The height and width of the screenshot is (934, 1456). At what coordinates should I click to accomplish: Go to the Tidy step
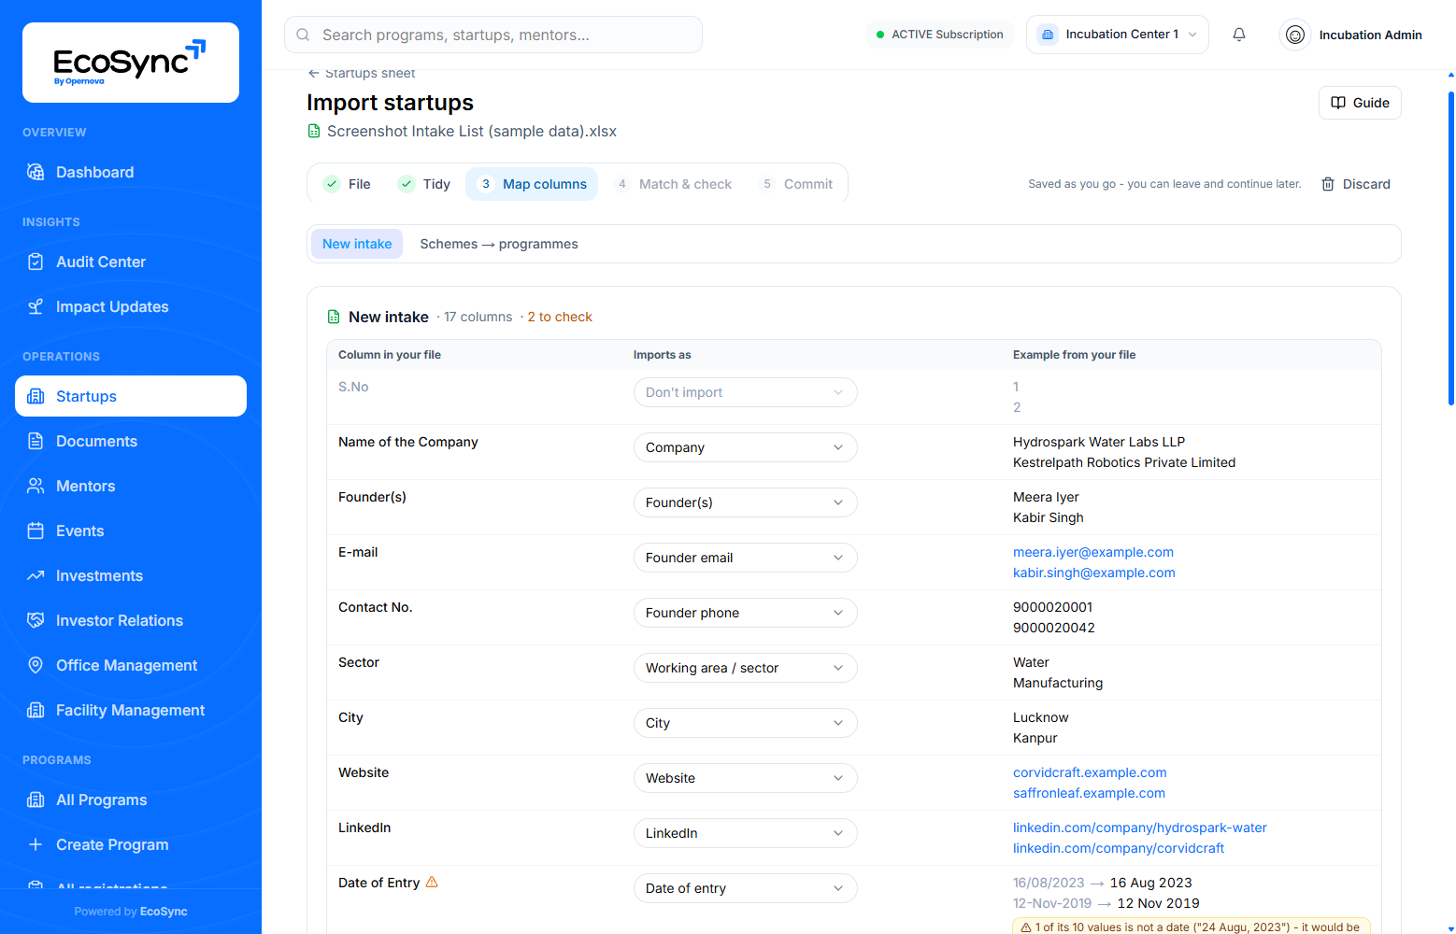pos(424,184)
